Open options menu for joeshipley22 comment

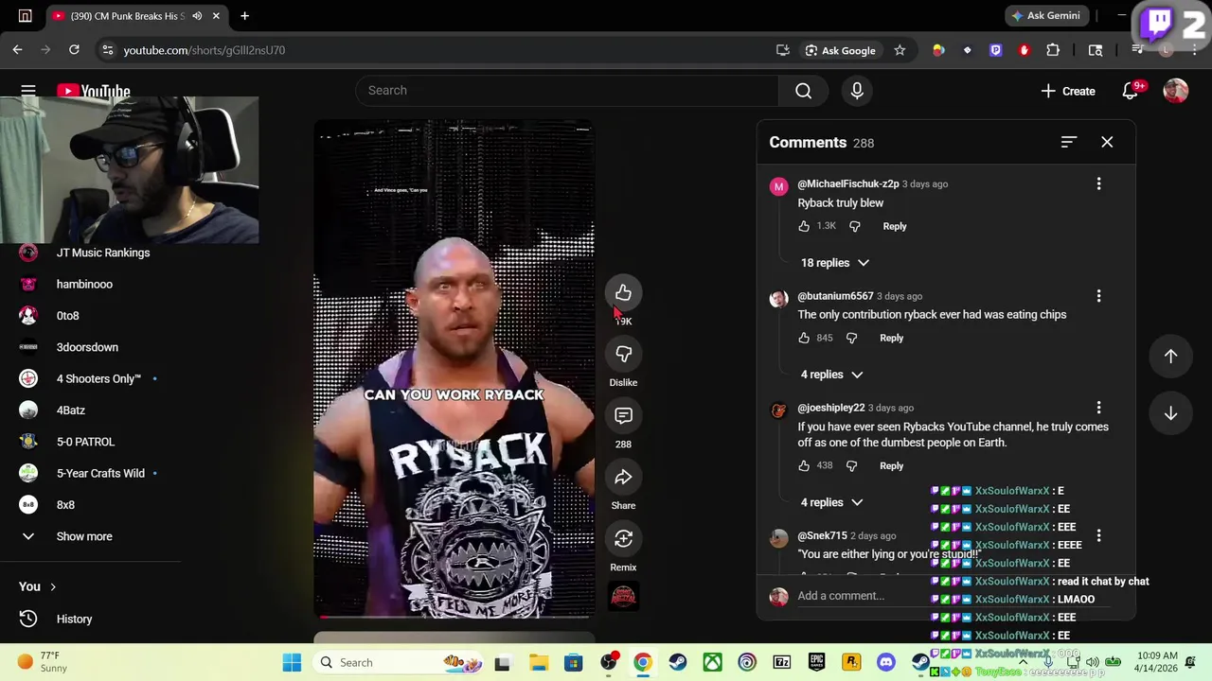pos(1098,408)
